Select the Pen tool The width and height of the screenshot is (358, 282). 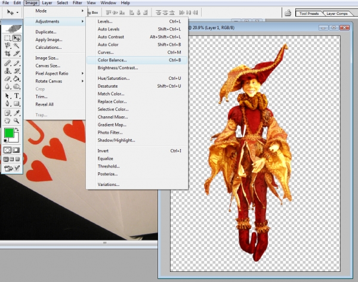(8, 104)
